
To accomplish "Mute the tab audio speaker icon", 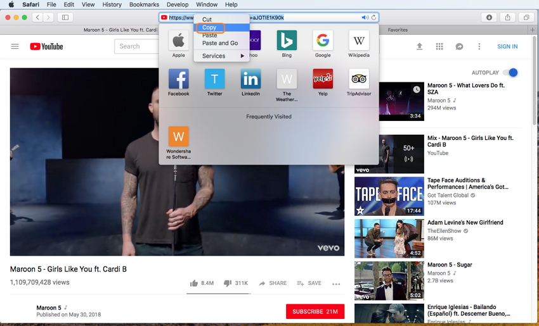I will click(x=365, y=18).
